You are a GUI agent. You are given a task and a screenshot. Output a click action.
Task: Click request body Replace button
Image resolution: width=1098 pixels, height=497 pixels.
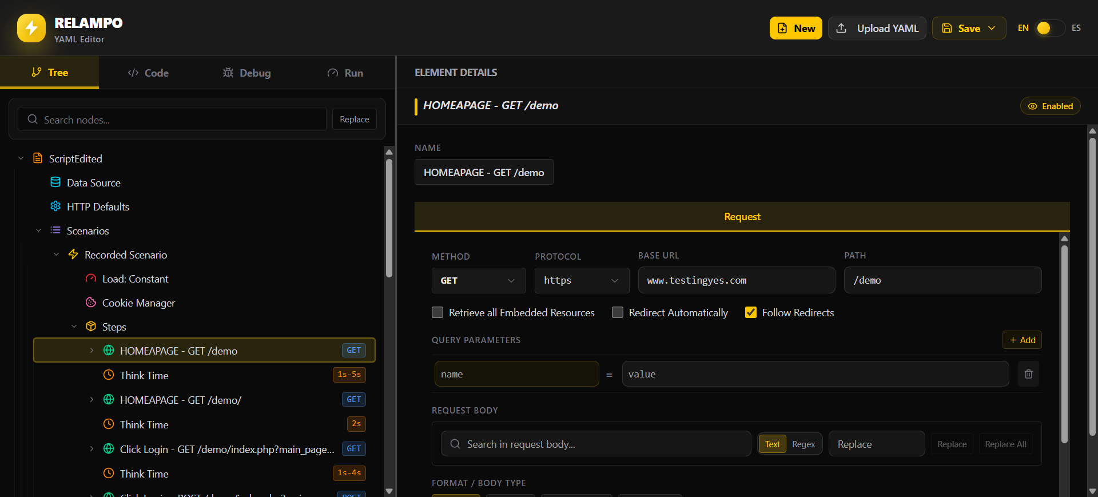(x=952, y=444)
